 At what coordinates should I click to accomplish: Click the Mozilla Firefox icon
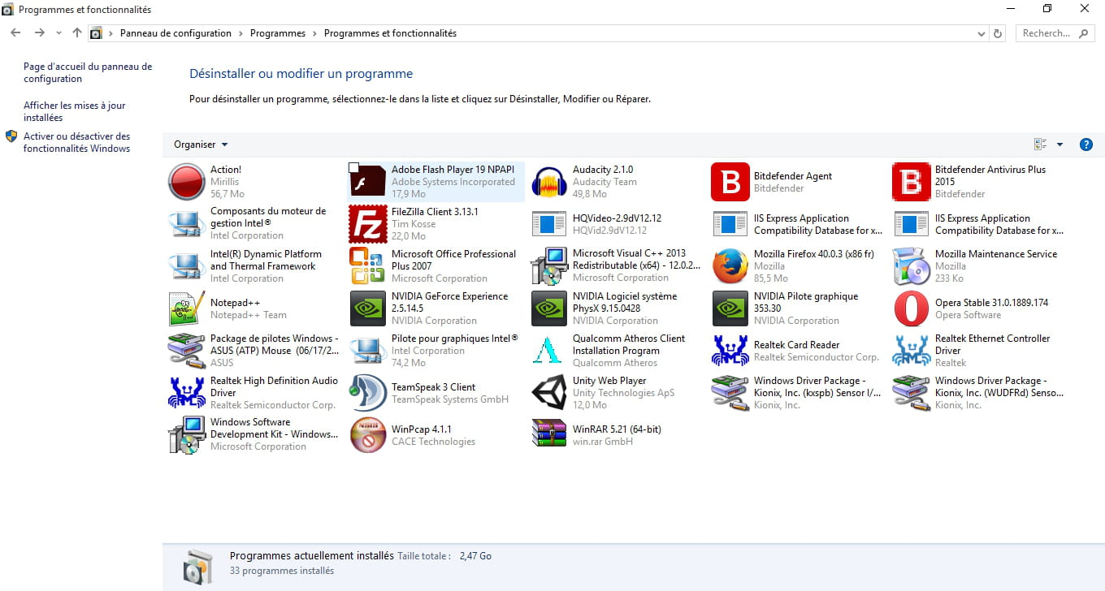pos(730,266)
